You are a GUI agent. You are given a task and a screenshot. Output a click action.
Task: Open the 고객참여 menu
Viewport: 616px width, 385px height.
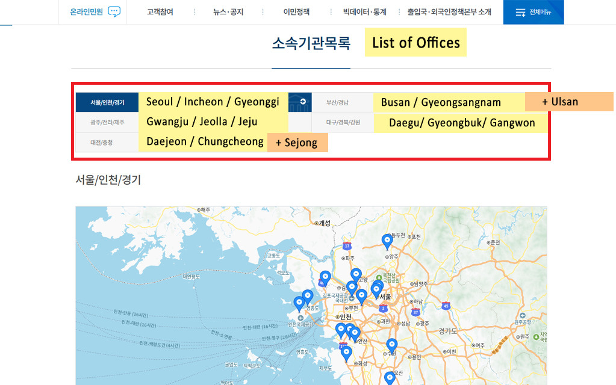(160, 12)
